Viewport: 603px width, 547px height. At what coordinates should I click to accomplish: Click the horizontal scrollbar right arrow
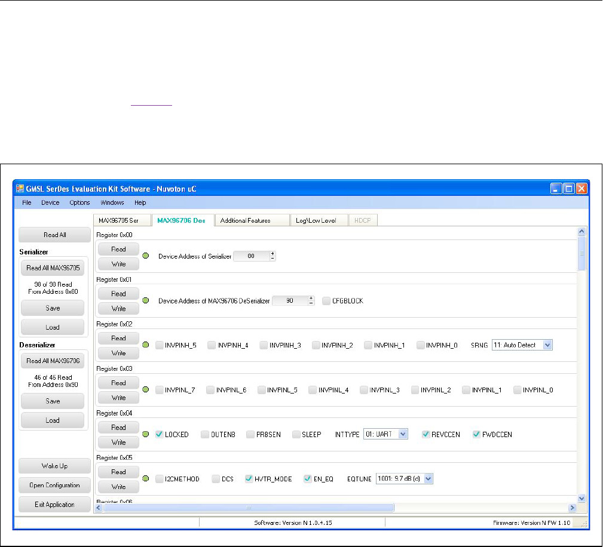[x=572, y=508]
